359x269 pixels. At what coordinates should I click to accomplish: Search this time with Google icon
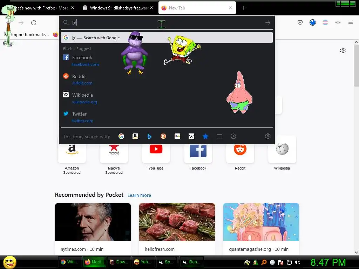tap(121, 136)
